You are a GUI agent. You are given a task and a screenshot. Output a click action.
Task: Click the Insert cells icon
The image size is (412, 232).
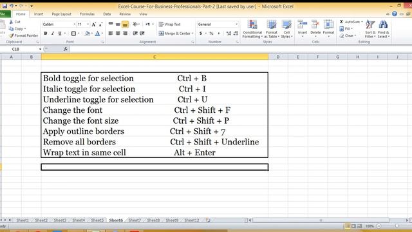click(303, 24)
